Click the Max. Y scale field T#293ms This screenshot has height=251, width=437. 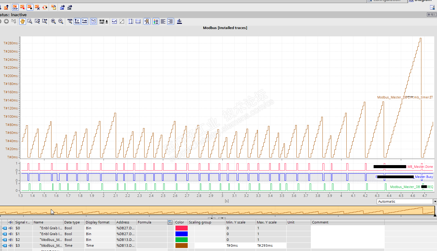(x=271, y=245)
